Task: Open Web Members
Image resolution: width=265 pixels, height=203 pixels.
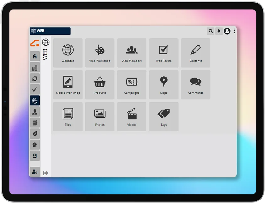Action: (x=132, y=53)
